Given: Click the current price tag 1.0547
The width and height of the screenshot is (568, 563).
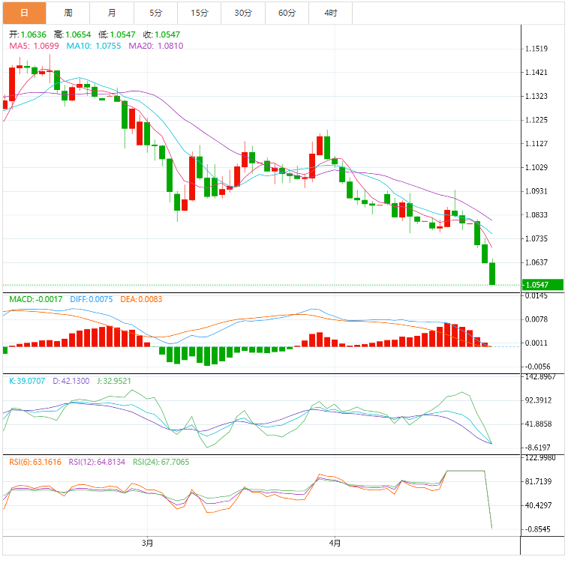Looking at the screenshot, I should point(542,285).
